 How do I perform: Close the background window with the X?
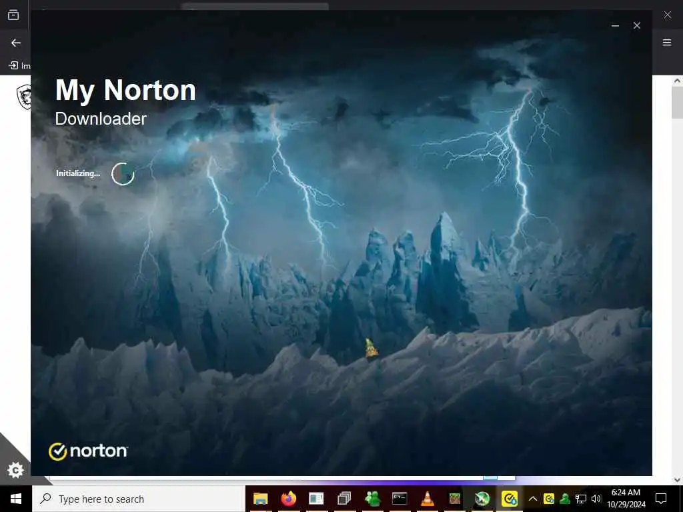pos(668,15)
